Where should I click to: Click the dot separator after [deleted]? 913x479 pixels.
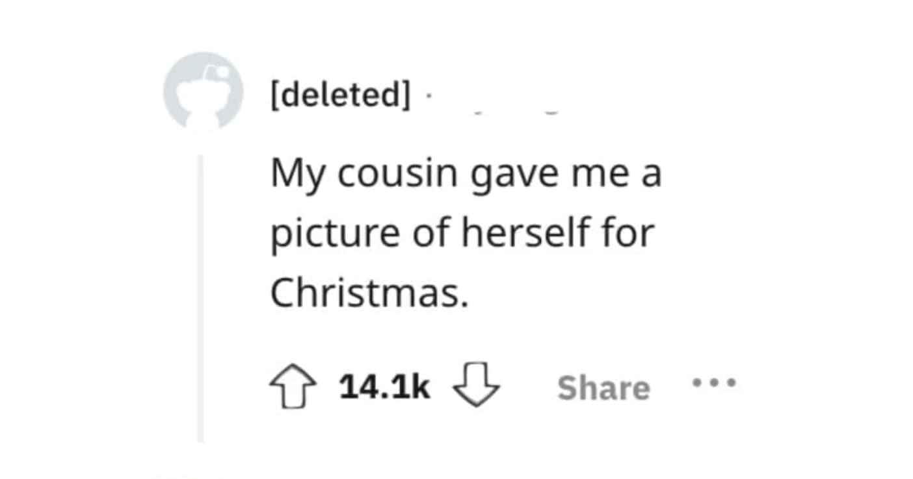(427, 97)
